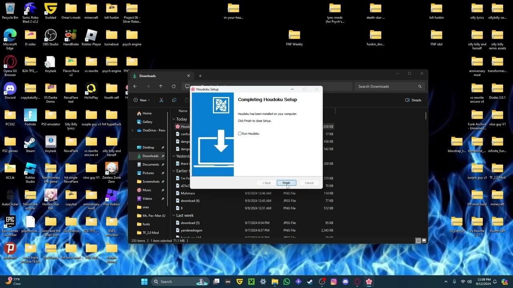The image size is (513, 288).
Task: Tick the Run Houdoku checkbox
Action: (x=240, y=134)
